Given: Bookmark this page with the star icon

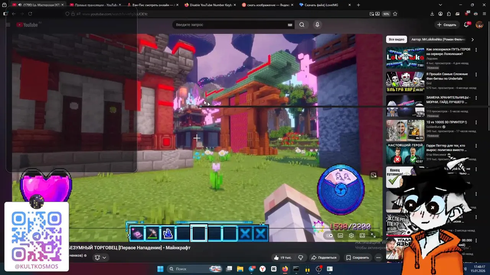Looking at the screenshot, I should (395, 14).
